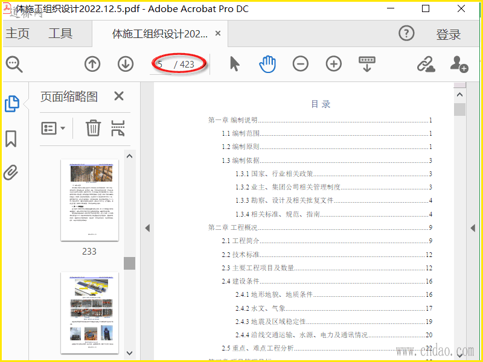Share the file with others via add-person icon
Screen dimensions: 483x362
459,64
